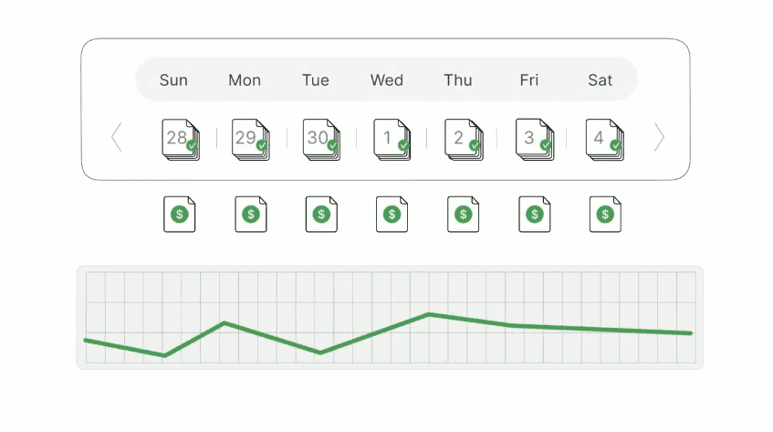The image size is (773, 432).
Task: Open the dollar invoice icon under Wednesday
Action: tap(392, 215)
